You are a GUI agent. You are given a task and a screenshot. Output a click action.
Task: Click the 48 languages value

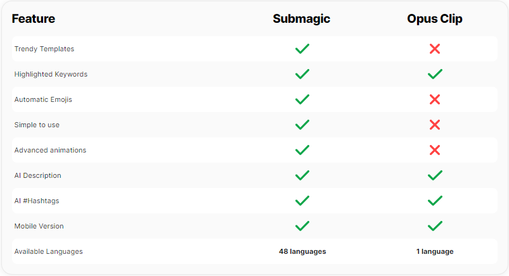point(302,251)
